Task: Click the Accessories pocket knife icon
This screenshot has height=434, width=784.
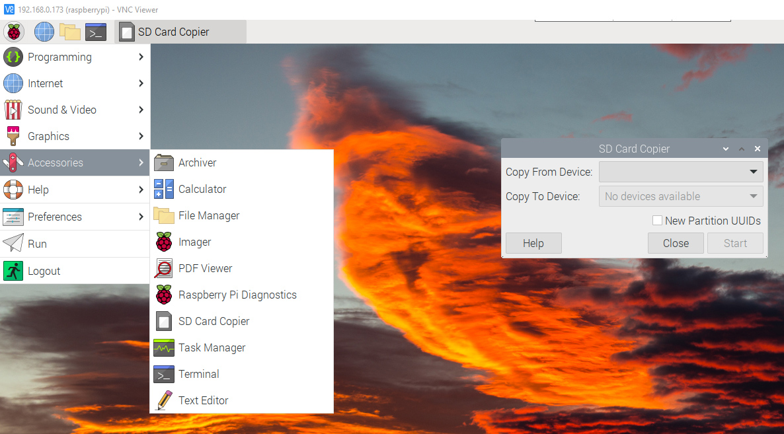Action: (x=13, y=163)
